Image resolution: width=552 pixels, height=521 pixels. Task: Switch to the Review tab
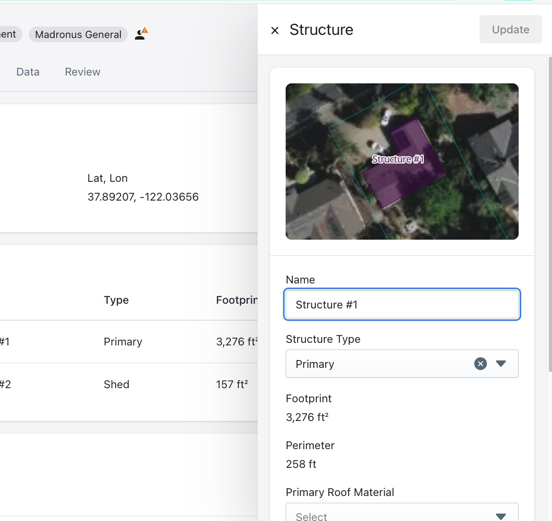[x=82, y=72]
